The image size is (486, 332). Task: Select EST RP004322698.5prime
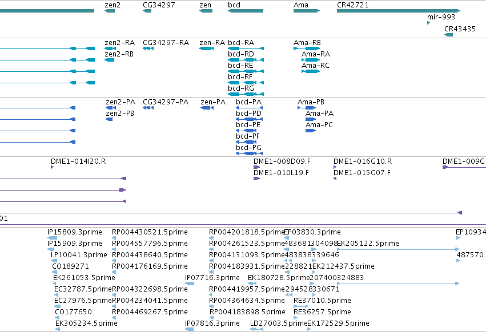click(114, 295)
